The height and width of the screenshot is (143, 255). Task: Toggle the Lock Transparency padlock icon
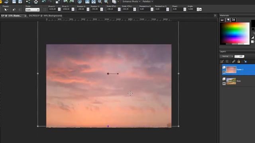click(x=239, y=61)
